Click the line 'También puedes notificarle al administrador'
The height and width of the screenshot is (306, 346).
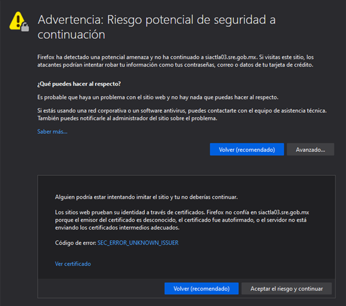pos(127,118)
